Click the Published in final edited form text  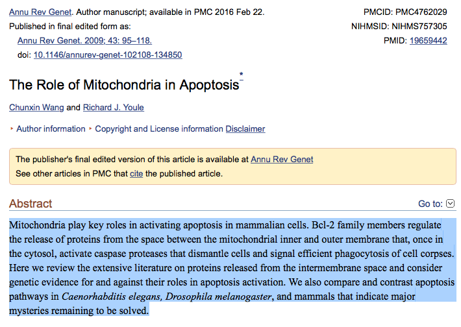click(x=70, y=27)
